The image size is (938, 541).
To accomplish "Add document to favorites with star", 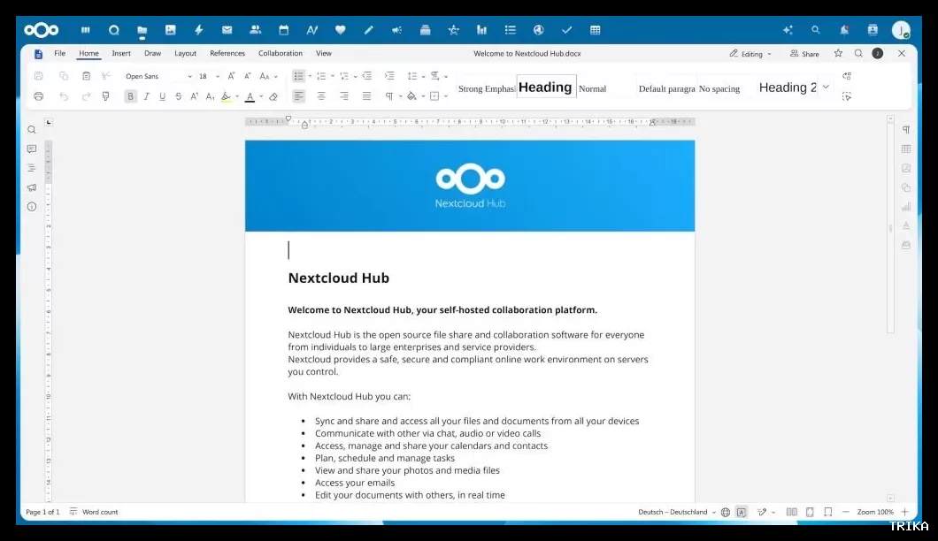I will coord(838,53).
